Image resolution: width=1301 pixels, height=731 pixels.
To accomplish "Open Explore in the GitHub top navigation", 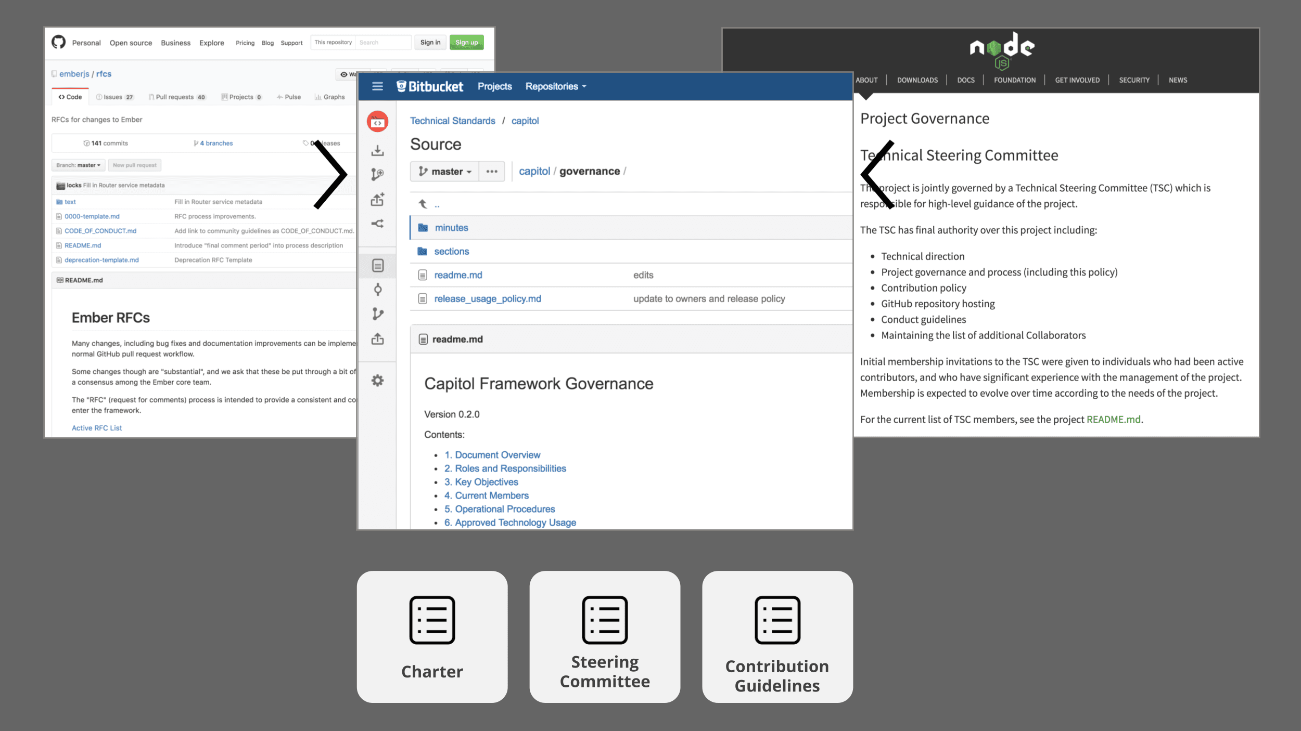I will (x=212, y=43).
